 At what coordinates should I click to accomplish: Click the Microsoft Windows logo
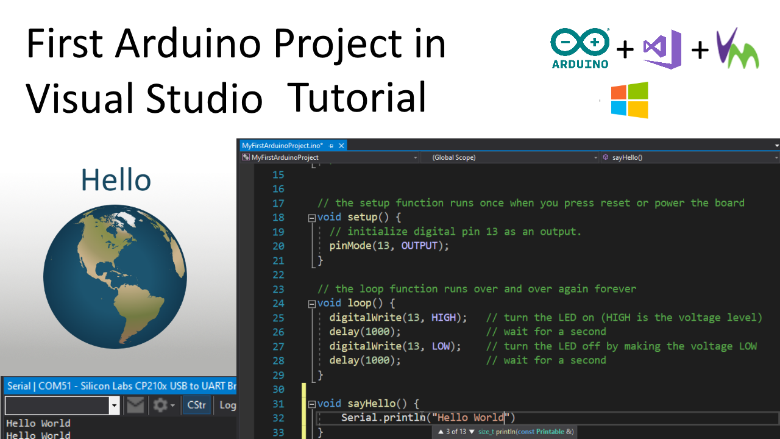tap(629, 99)
